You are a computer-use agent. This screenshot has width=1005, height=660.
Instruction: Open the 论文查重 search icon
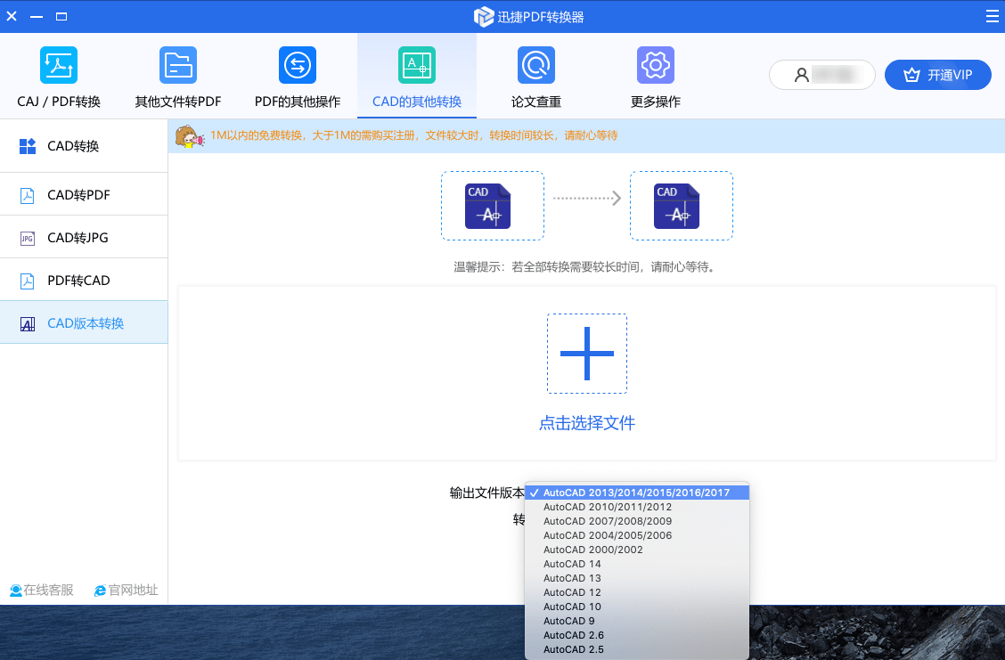(535, 65)
